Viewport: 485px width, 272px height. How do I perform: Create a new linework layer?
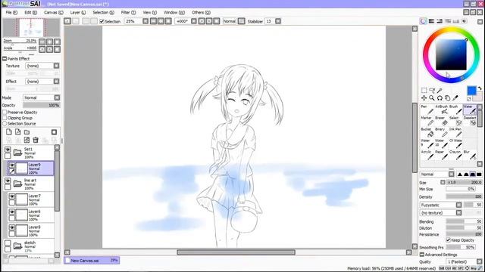coord(18,132)
